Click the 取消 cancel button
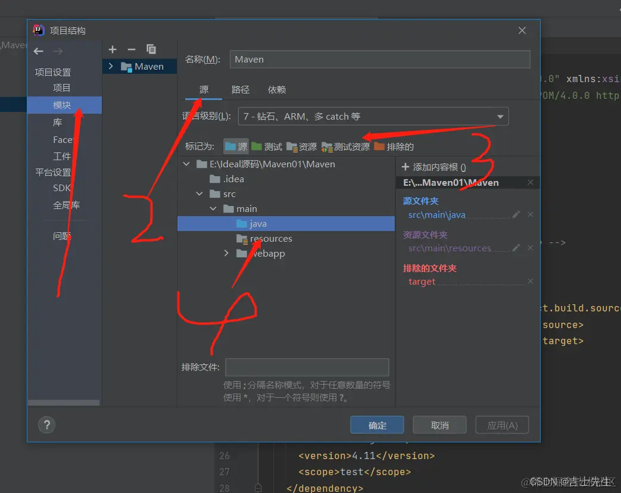The height and width of the screenshot is (493, 621). [x=439, y=425]
